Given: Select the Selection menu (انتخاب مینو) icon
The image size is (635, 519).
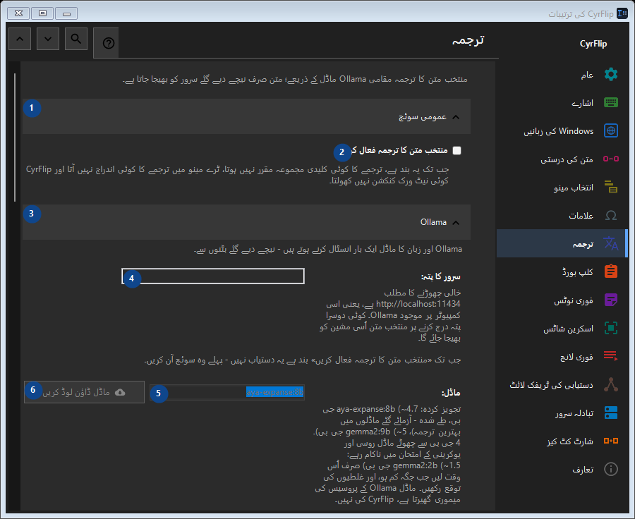Looking at the screenshot, I should [x=611, y=187].
